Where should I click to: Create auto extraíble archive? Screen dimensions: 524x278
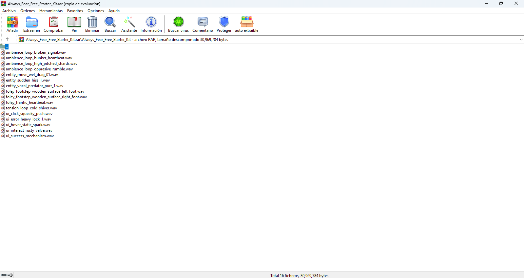[246, 24]
